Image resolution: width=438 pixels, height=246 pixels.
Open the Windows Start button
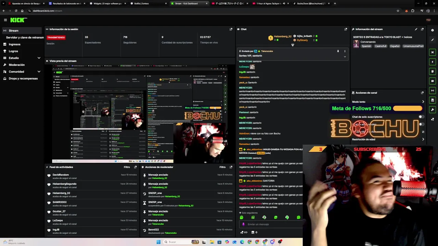pos(158,242)
